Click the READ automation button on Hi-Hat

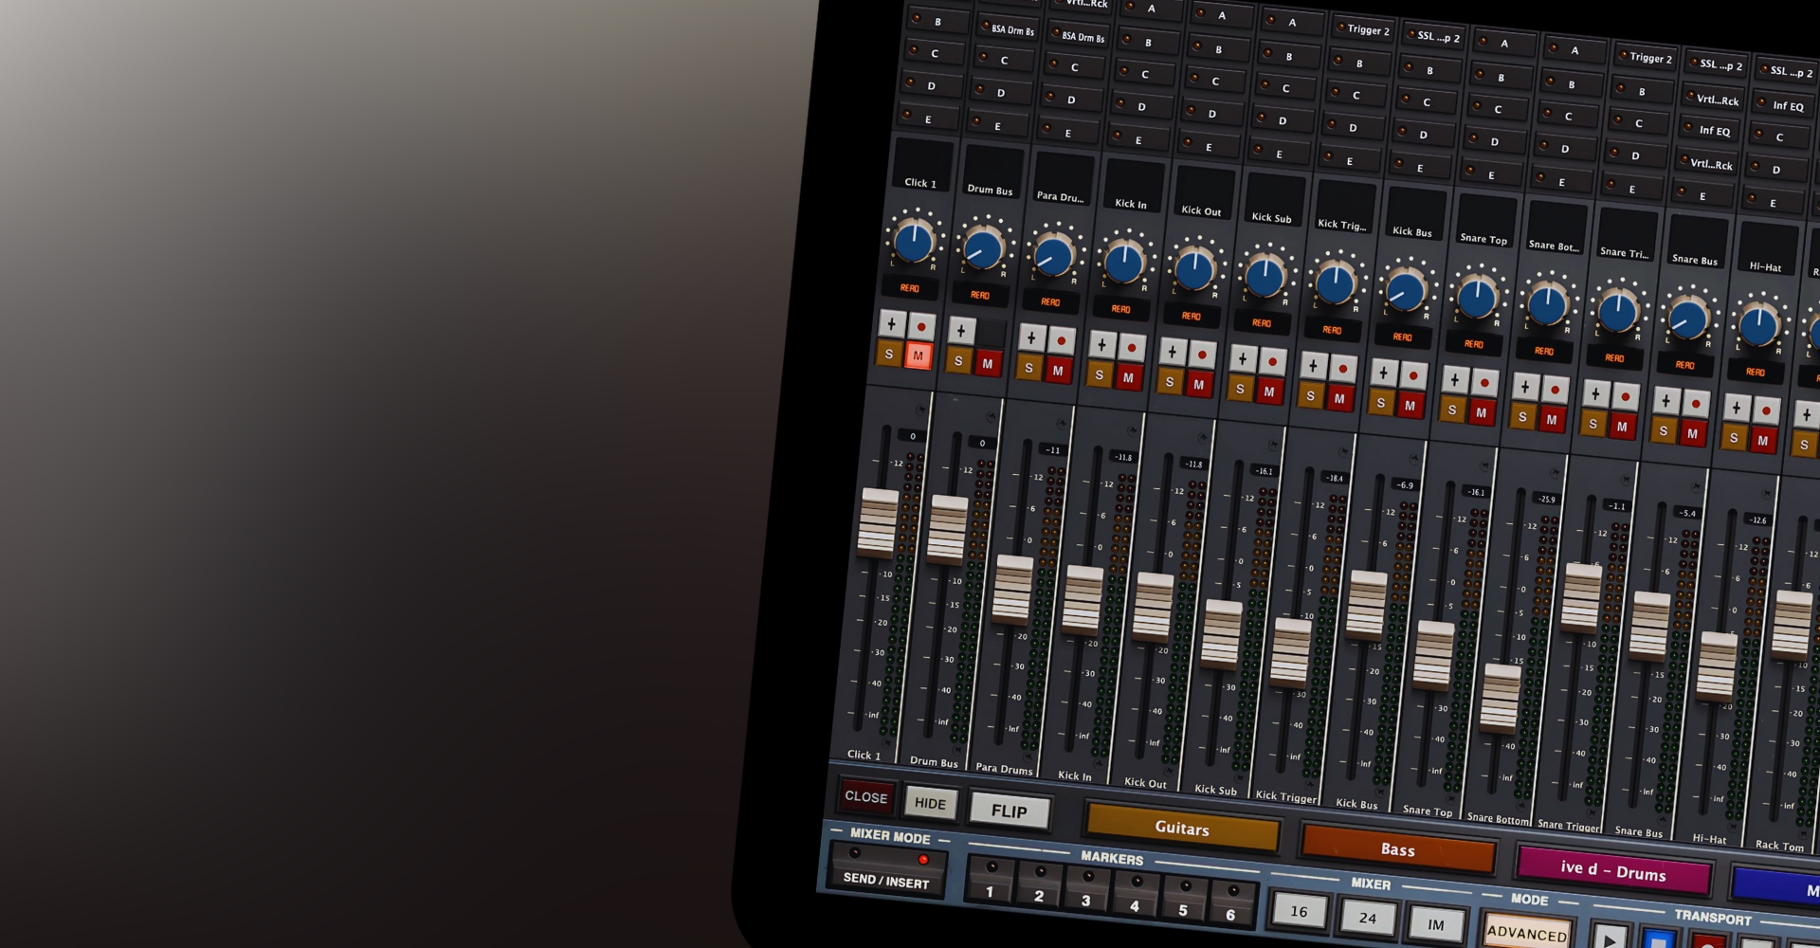[1756, 373]
